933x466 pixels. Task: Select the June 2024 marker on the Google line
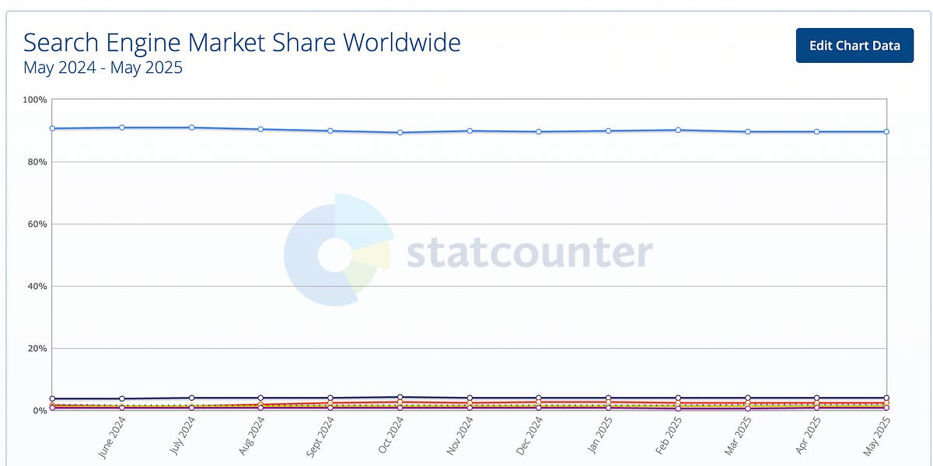121,127
